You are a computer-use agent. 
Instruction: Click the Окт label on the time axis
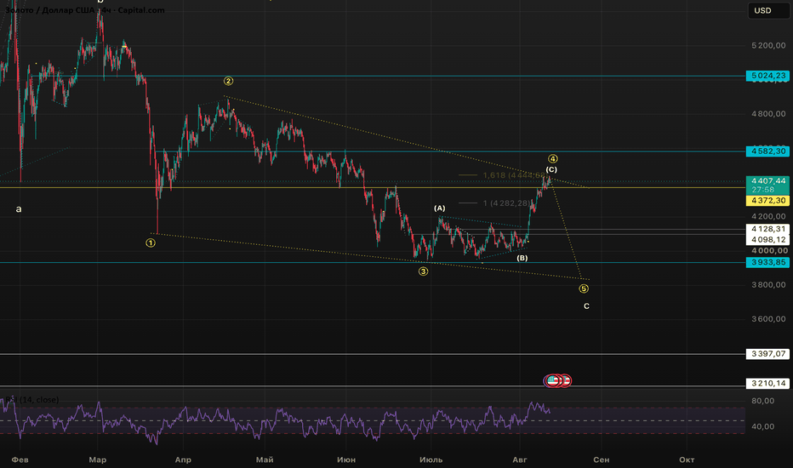point(687,459)
